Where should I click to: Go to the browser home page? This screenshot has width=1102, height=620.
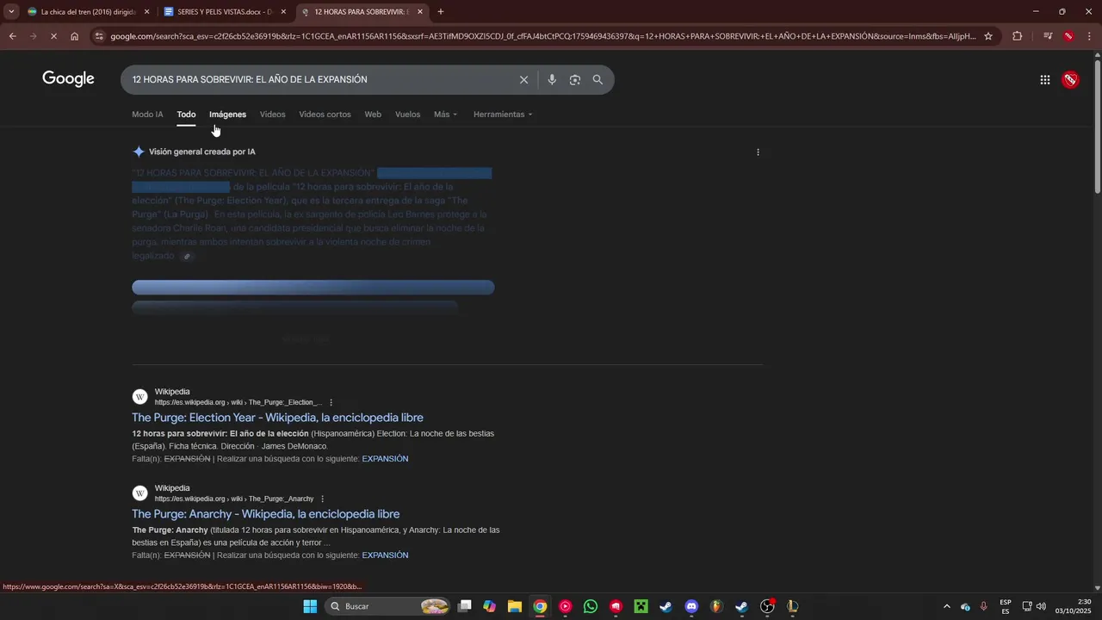[74, 36]
